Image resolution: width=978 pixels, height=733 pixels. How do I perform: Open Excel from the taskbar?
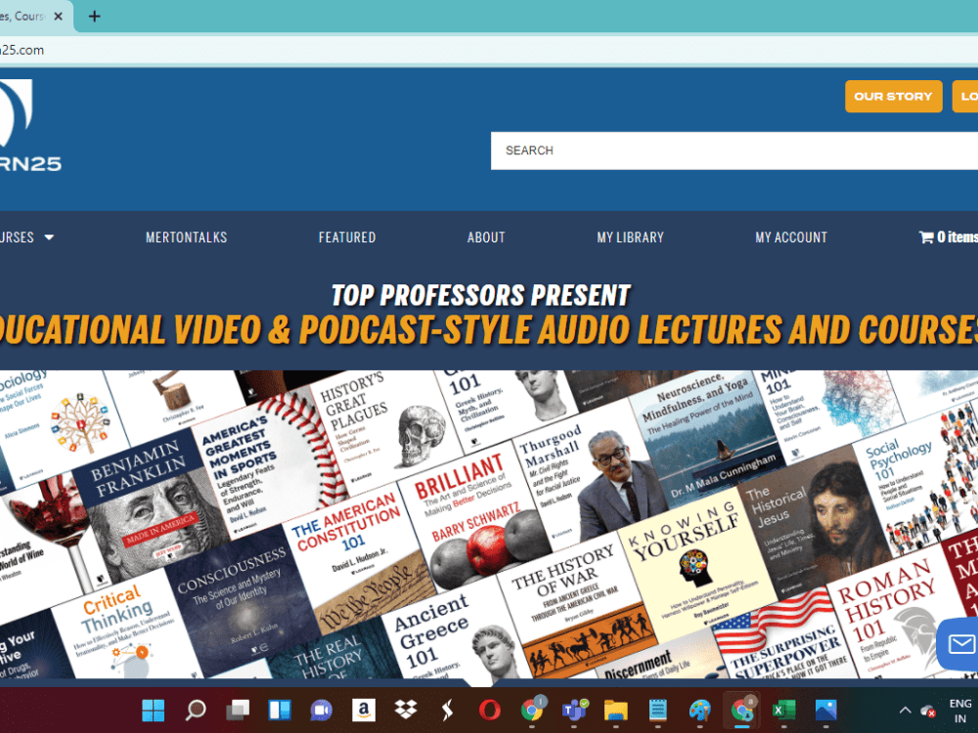coord(784,710)
